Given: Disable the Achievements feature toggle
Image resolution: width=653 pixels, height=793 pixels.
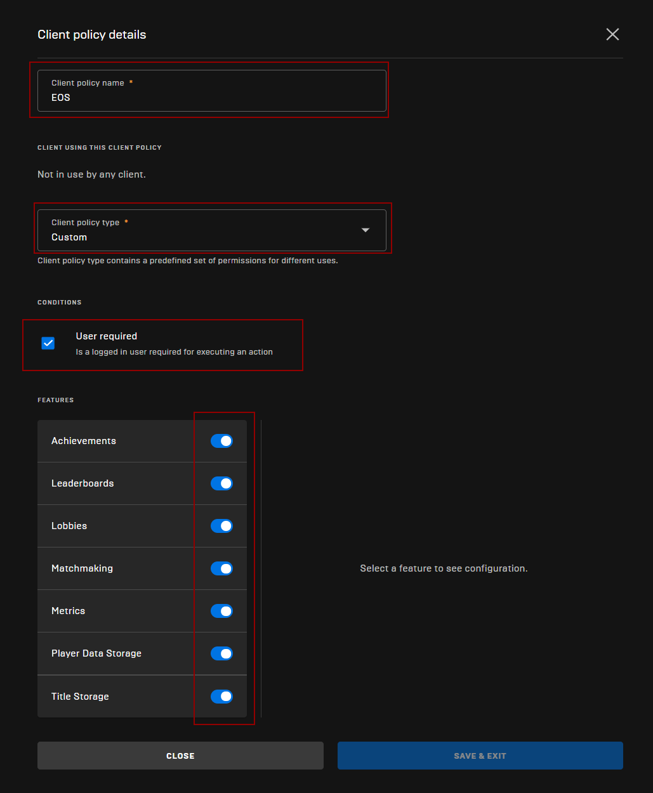Looking at the screenshot, I should click(221, 440).
